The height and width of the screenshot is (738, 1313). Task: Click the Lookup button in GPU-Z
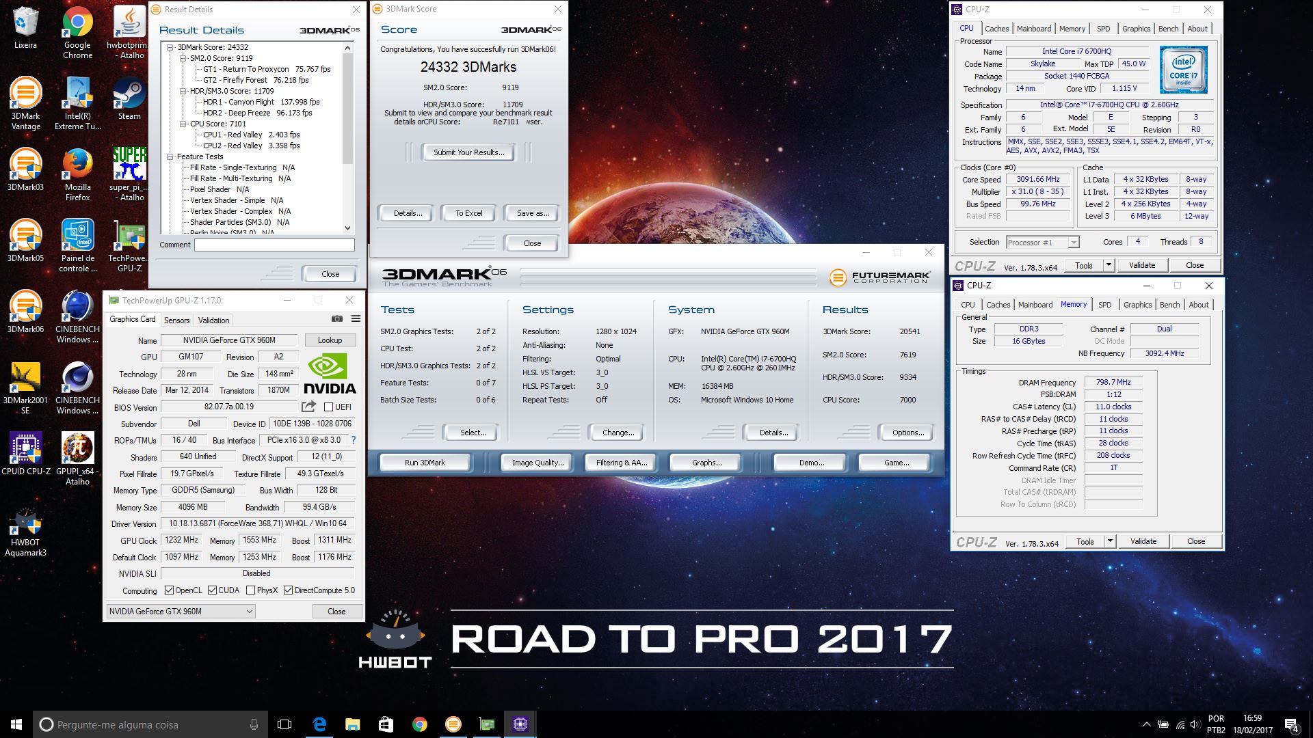[x=330, y=340]
